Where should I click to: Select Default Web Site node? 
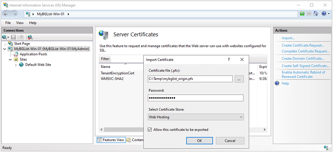click(x=38, y=65)
